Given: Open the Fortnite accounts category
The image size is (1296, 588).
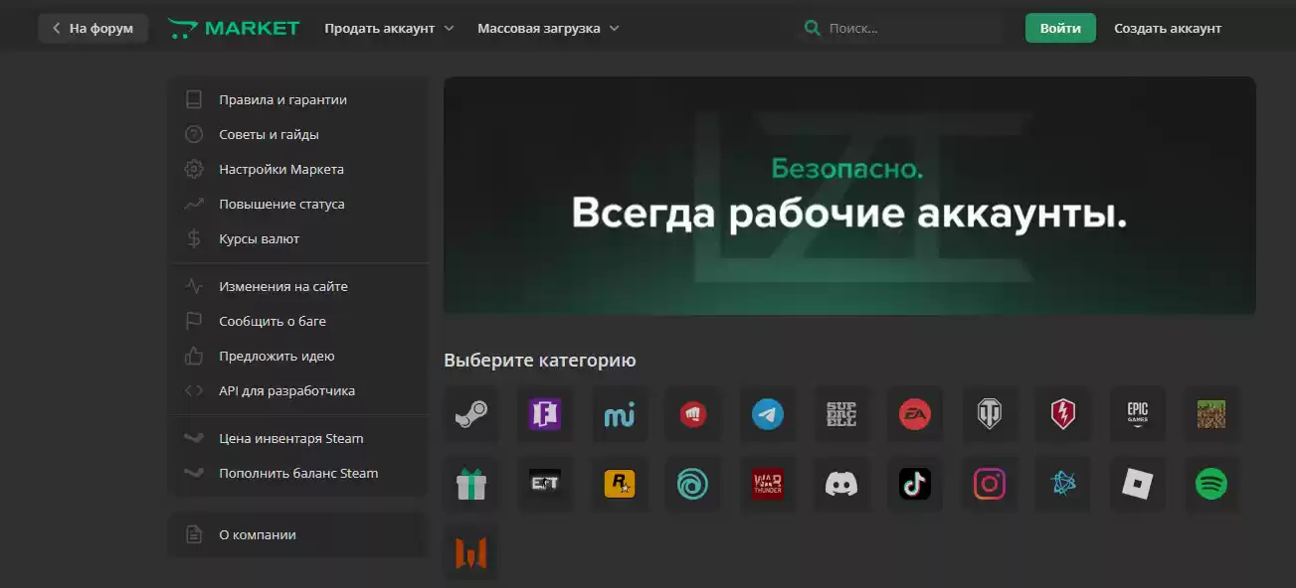Looking at the screenshot, I should click(545, 414).
